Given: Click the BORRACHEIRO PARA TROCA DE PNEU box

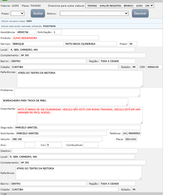Looking at the screenshot, I should (65, 102).
